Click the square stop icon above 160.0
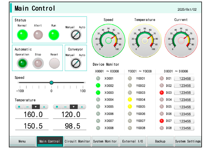The width and height of the screenshot is (210, 149). click(x=19, y=107)
